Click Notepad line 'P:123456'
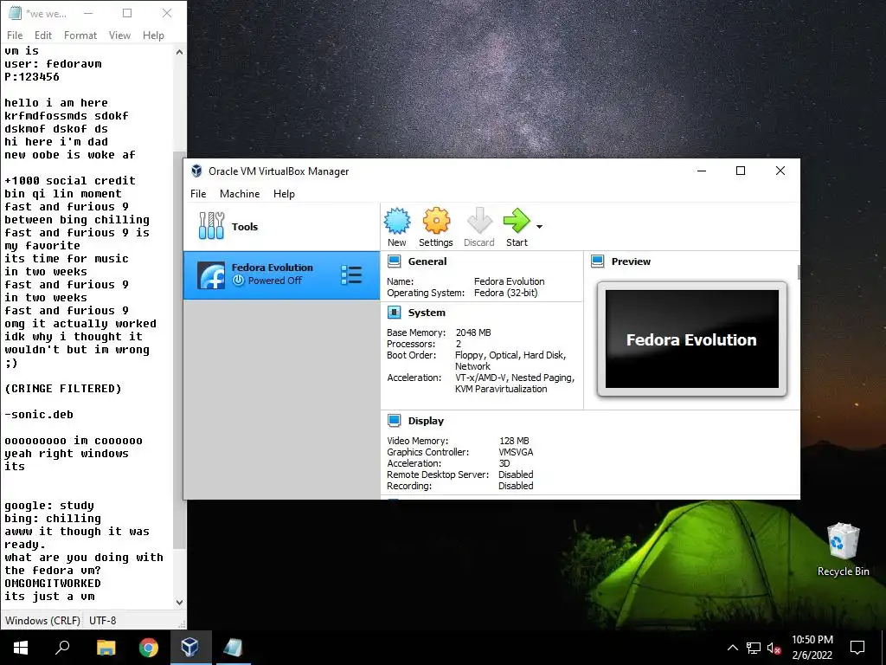The width and height of the screenshot is (886, 665). 32,77
